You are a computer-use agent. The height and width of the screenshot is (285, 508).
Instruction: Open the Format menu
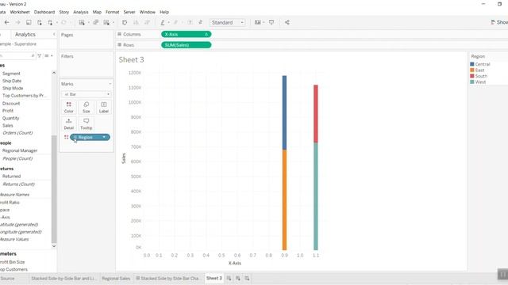pos(113,12)
